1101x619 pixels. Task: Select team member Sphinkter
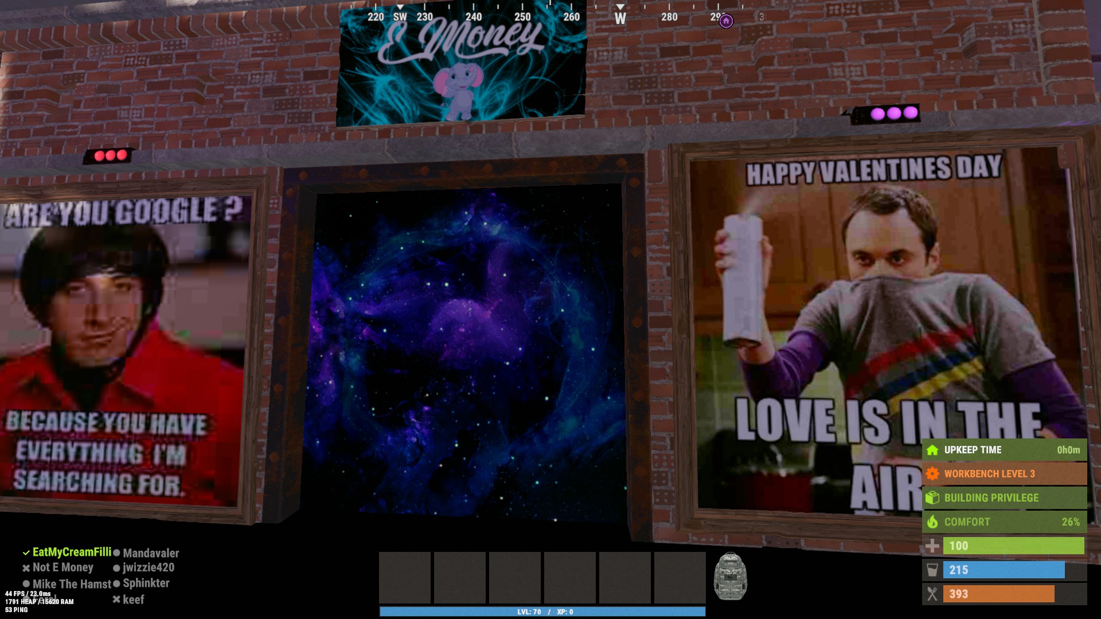(146, 583)
